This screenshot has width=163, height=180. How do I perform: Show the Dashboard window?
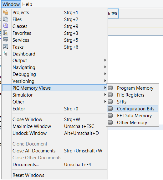coord(54,54)
